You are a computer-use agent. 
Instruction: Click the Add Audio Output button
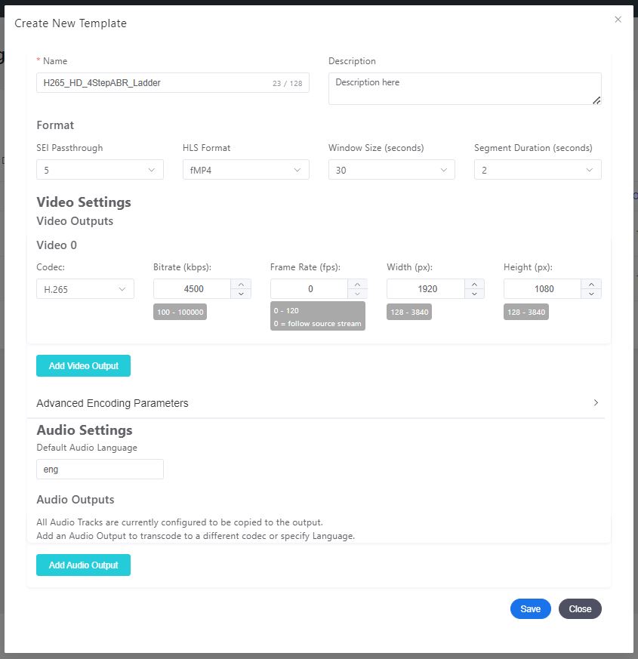point(83,565)
